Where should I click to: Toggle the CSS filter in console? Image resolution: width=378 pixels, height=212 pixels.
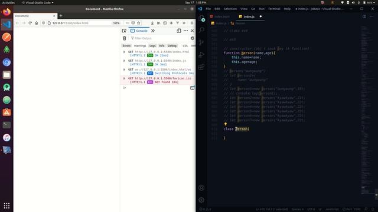[185, 46]
